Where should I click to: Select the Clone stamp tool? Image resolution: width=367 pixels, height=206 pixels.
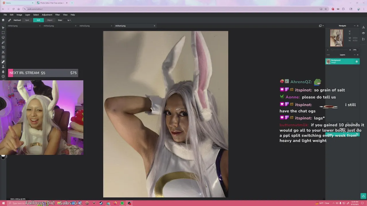pyautogui.click(x=3, y=67)
